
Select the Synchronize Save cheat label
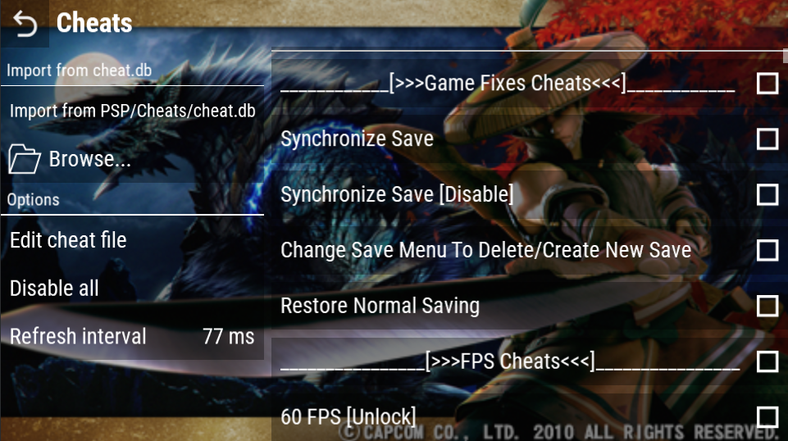click(357, 139)
